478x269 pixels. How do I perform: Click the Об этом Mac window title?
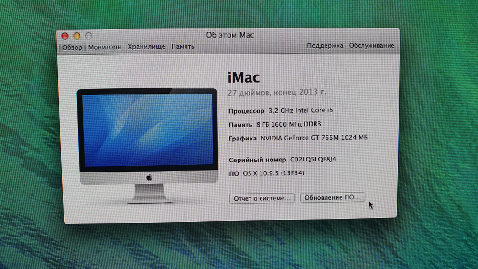(230, 35)
